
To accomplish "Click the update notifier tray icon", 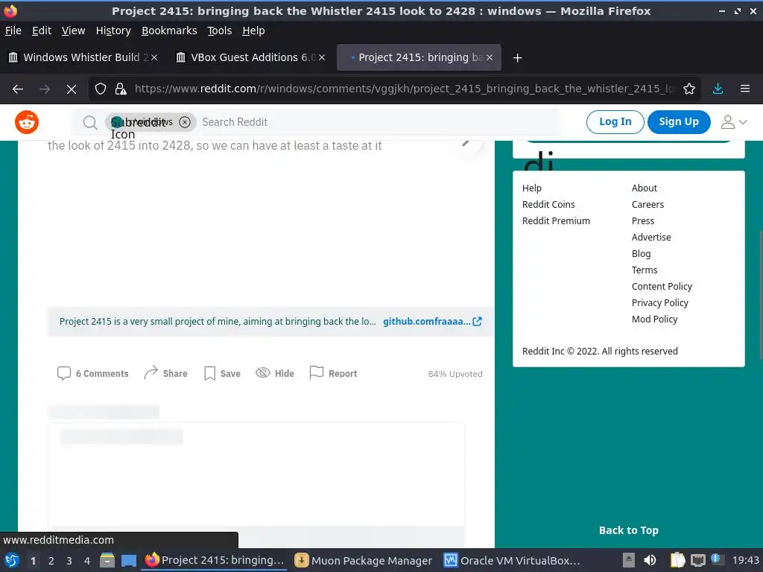I will [717, 560].
